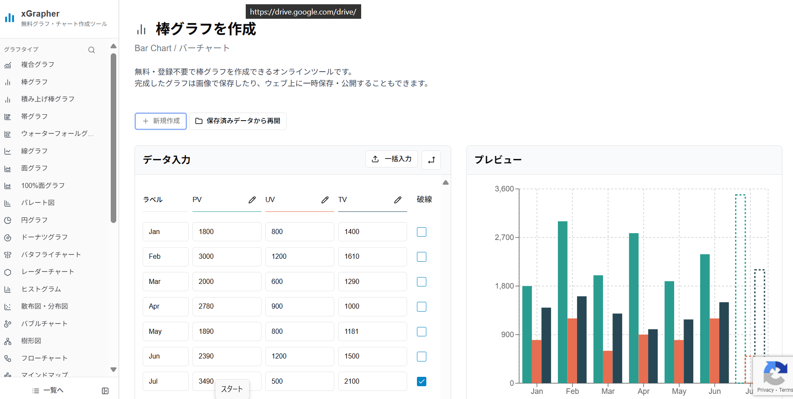The height and width of the screenshot is (399, 793).
Task: Collapse the data input panel with the triangle
Action: [445, 182]
